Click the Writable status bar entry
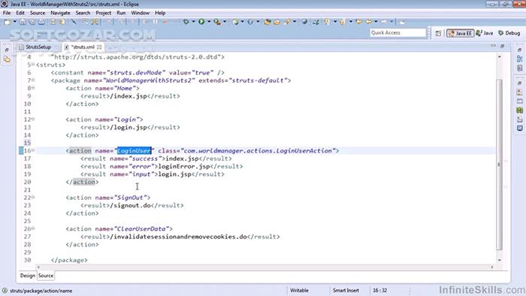The width and height of the screenshot is (526, 296). point(299,290)
